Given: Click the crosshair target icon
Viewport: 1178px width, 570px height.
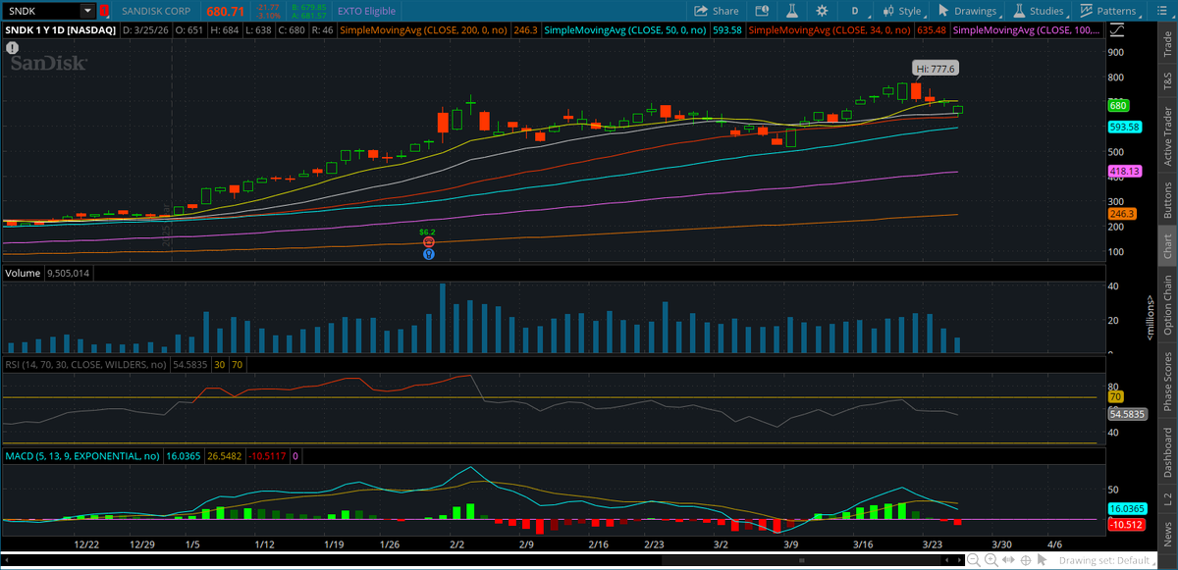Looking at the screenshot, I should (x=1025, y=559).
